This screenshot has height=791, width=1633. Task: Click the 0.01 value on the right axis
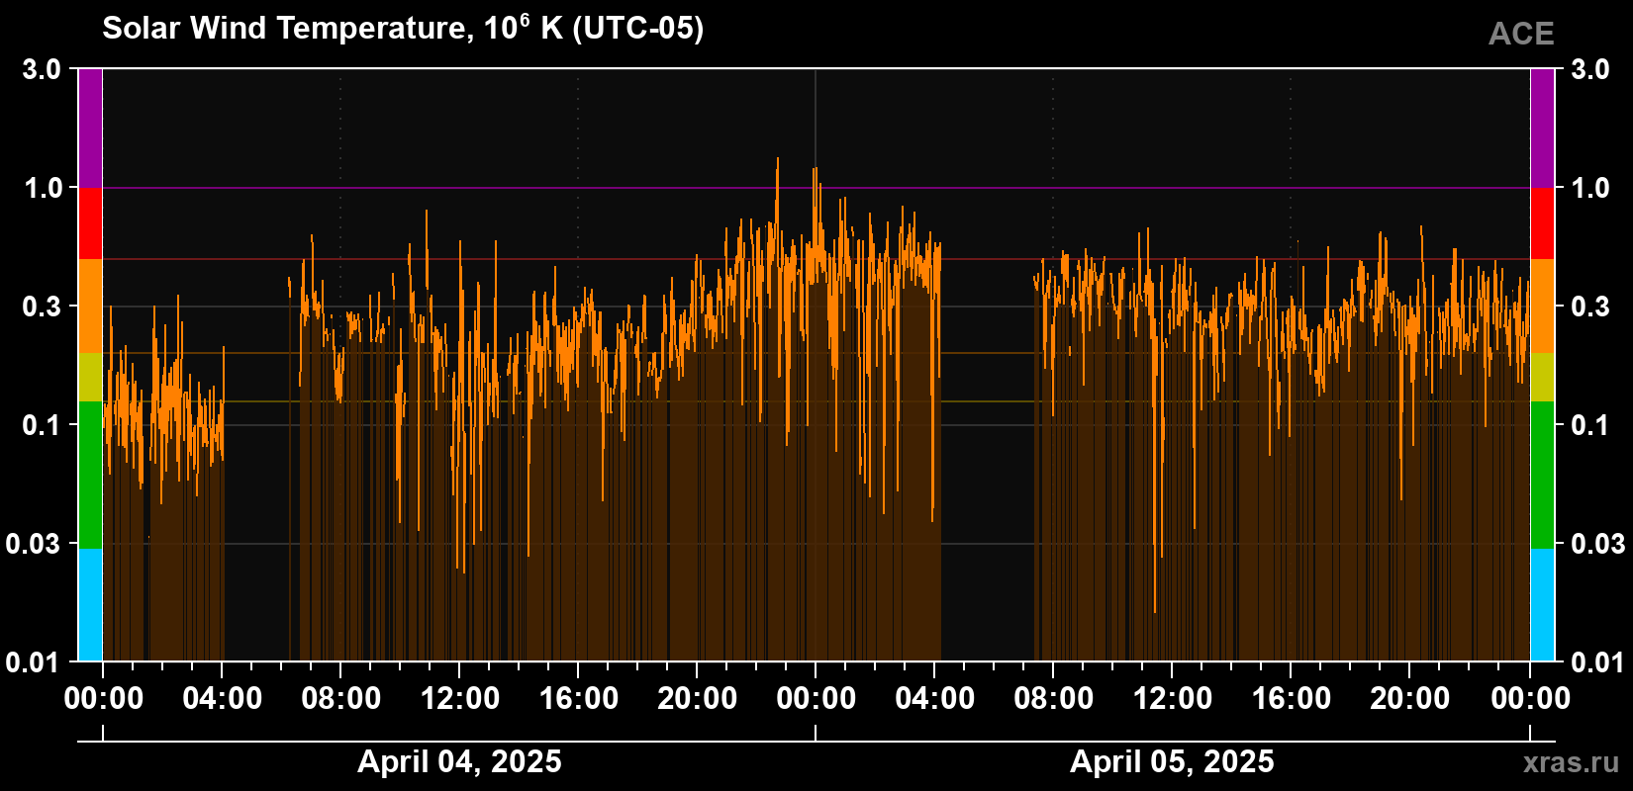[x=1598, y=661]
